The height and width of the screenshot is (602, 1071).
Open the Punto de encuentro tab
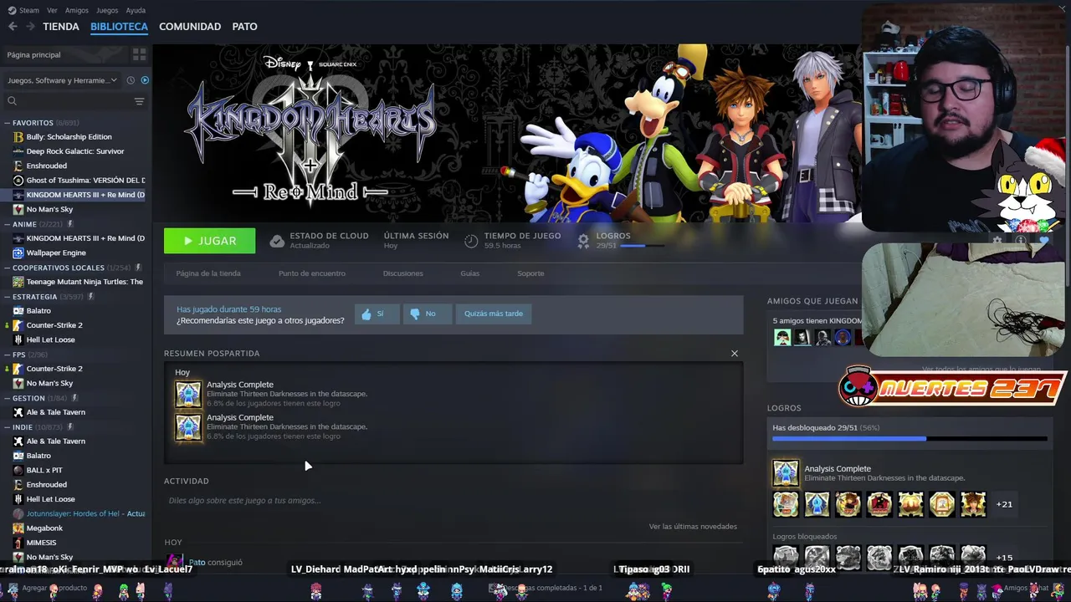[311, 273]
